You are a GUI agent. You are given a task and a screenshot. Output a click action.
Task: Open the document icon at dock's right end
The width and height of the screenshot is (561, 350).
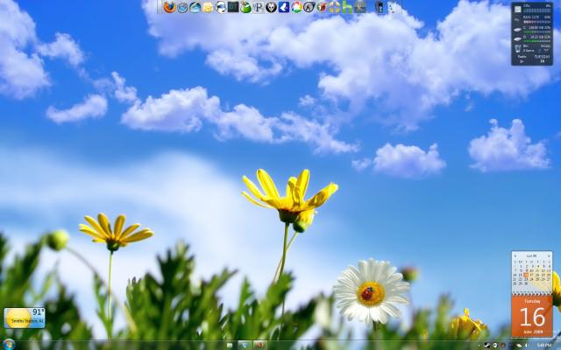tap(394, 7)
